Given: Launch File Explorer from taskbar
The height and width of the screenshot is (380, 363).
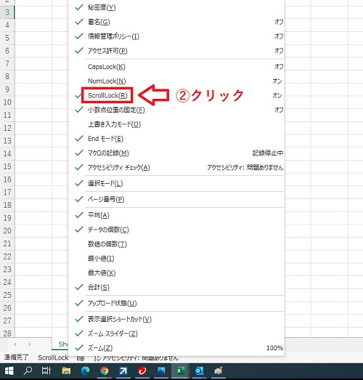Looking at the screenshot, I should click(66, 371).
